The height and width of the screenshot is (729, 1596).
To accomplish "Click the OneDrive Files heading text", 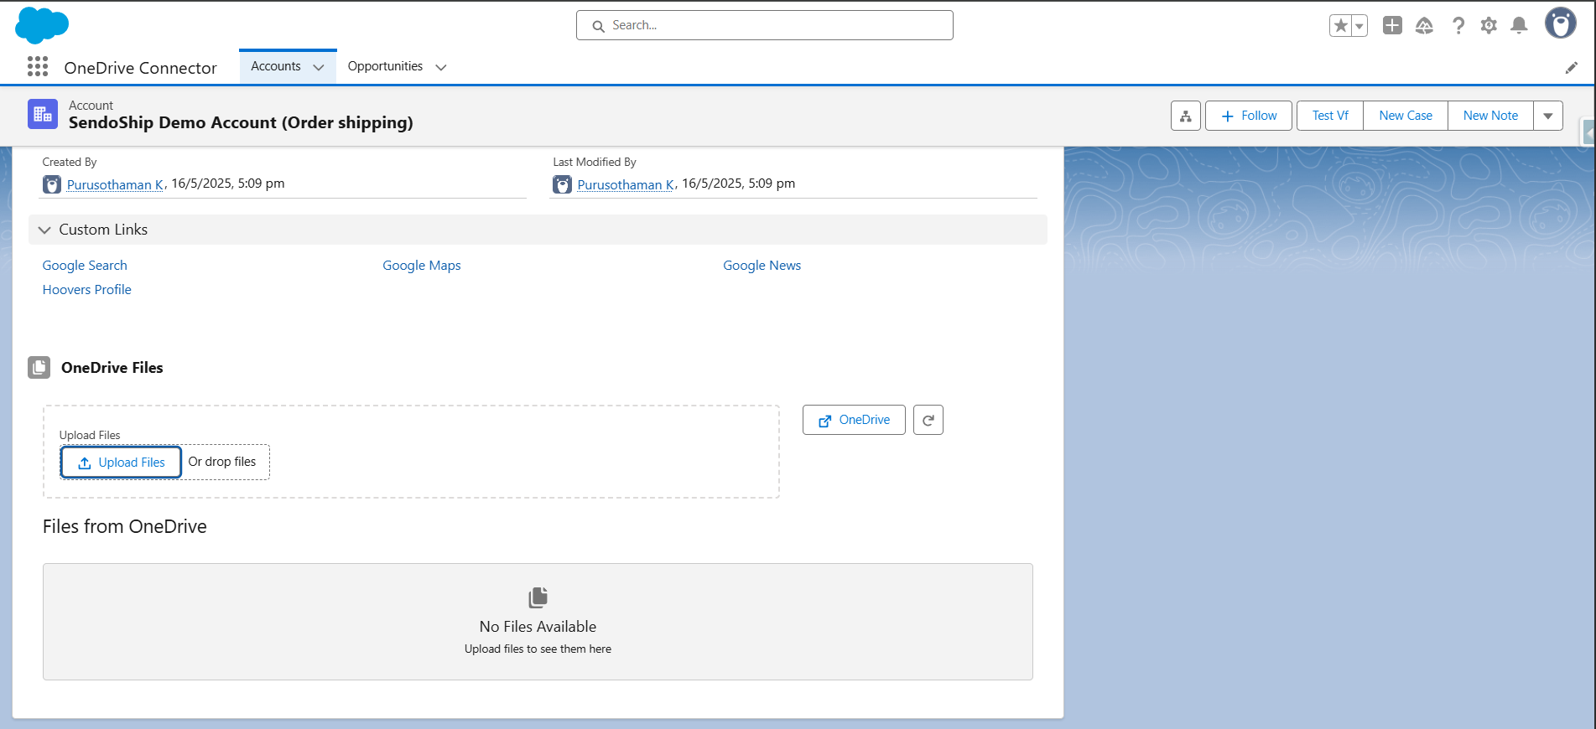I will tap(112, 368).
